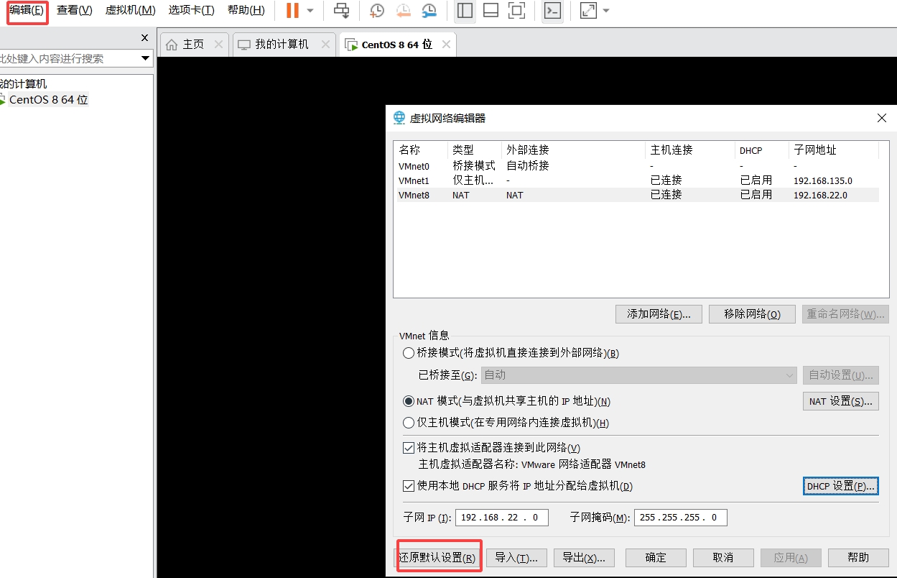Click the 导入(T)... button
The width and height of the screenshot is (897, 578).
click(x=517, y=557)
